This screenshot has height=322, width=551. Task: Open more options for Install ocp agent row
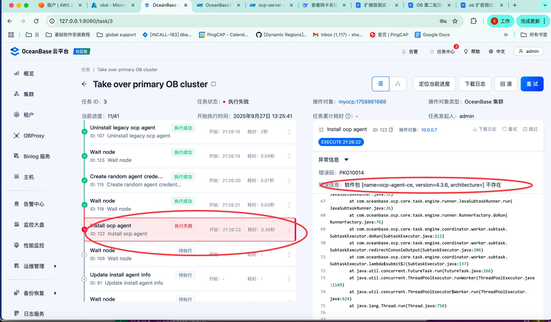pyautogui.click(x=289, y=230)
